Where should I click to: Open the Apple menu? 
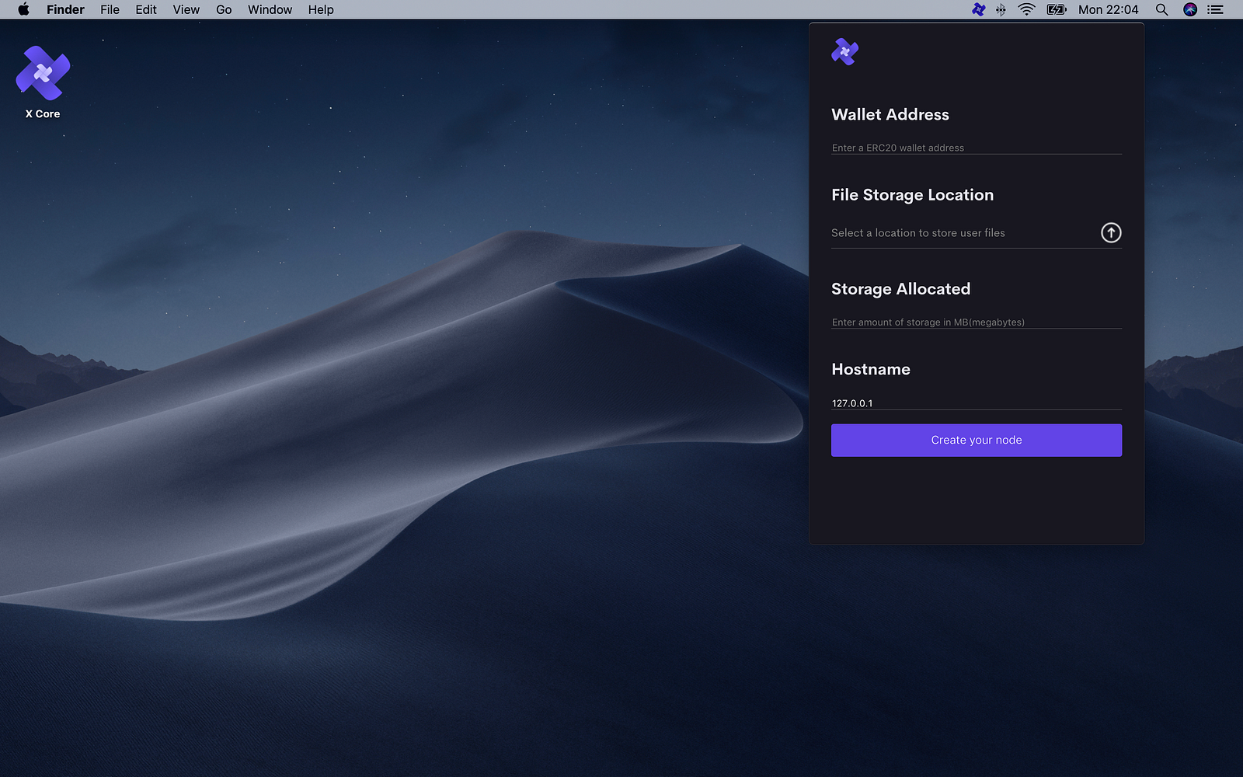pyautogui.click(x=23, y=9)
